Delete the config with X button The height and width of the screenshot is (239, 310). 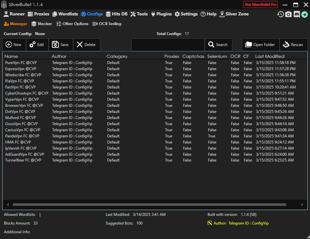(x=86, y=45)
